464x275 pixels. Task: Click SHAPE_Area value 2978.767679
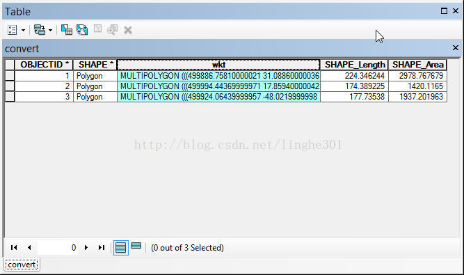click(417, 76)
